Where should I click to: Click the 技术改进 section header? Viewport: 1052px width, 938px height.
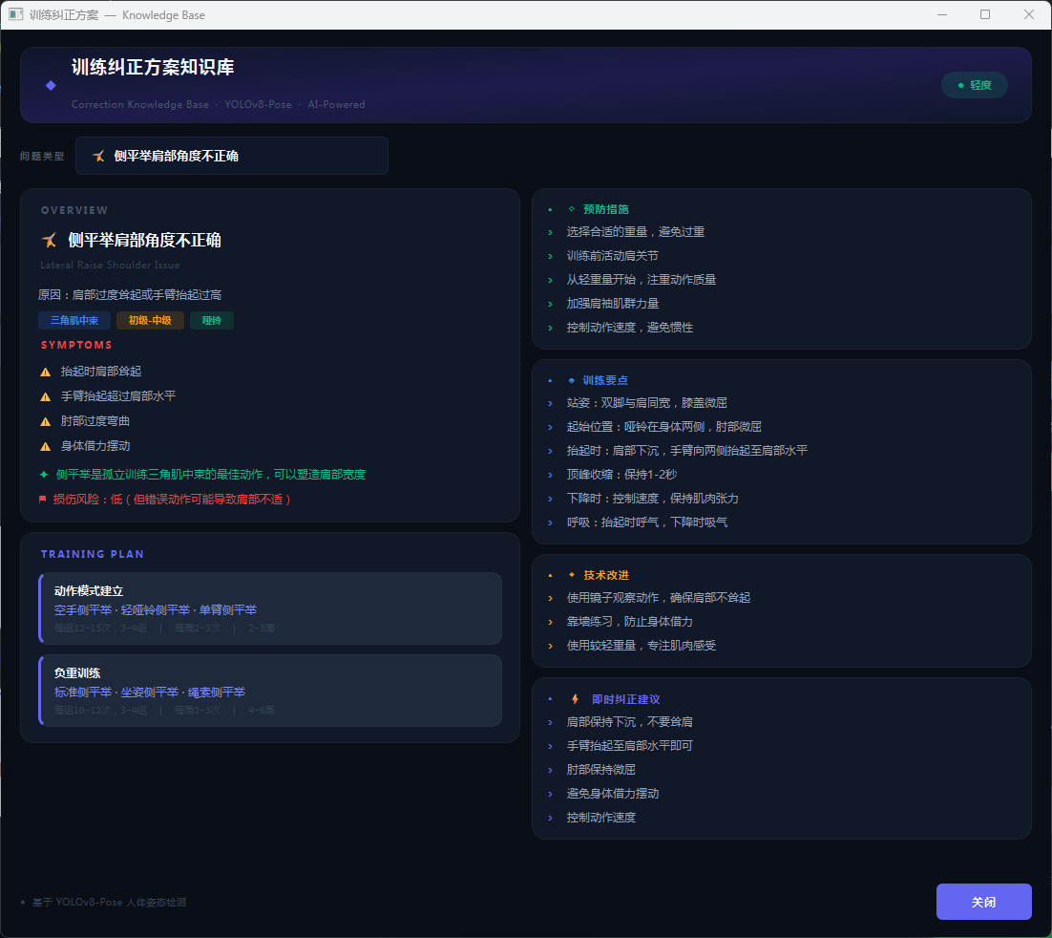(605, 575)
